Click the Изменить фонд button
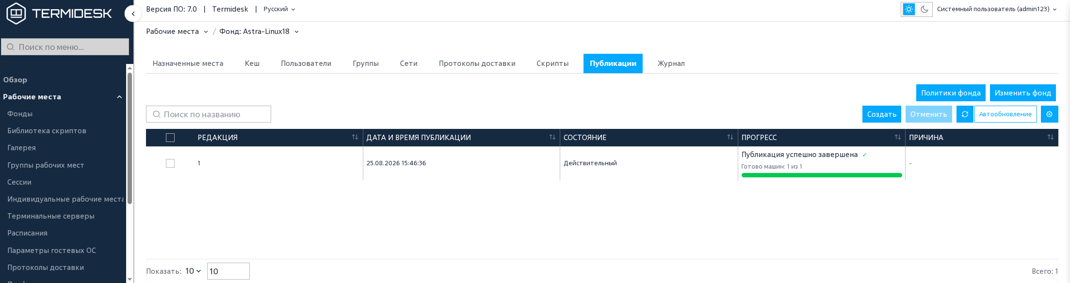The height and width of the screenshot is (283, 1070). pyautogui.click(x=1023, y=93)
